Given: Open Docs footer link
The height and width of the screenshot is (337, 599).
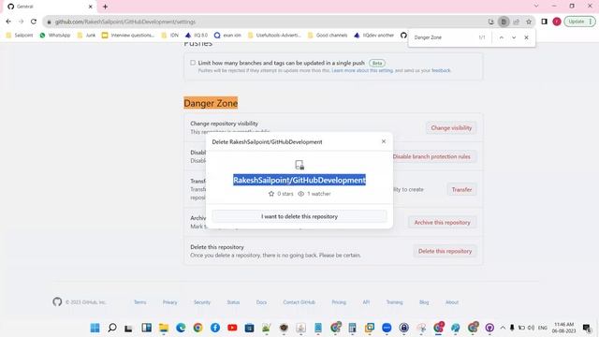Looking at the screenshot, I should (x=261, y=302).
